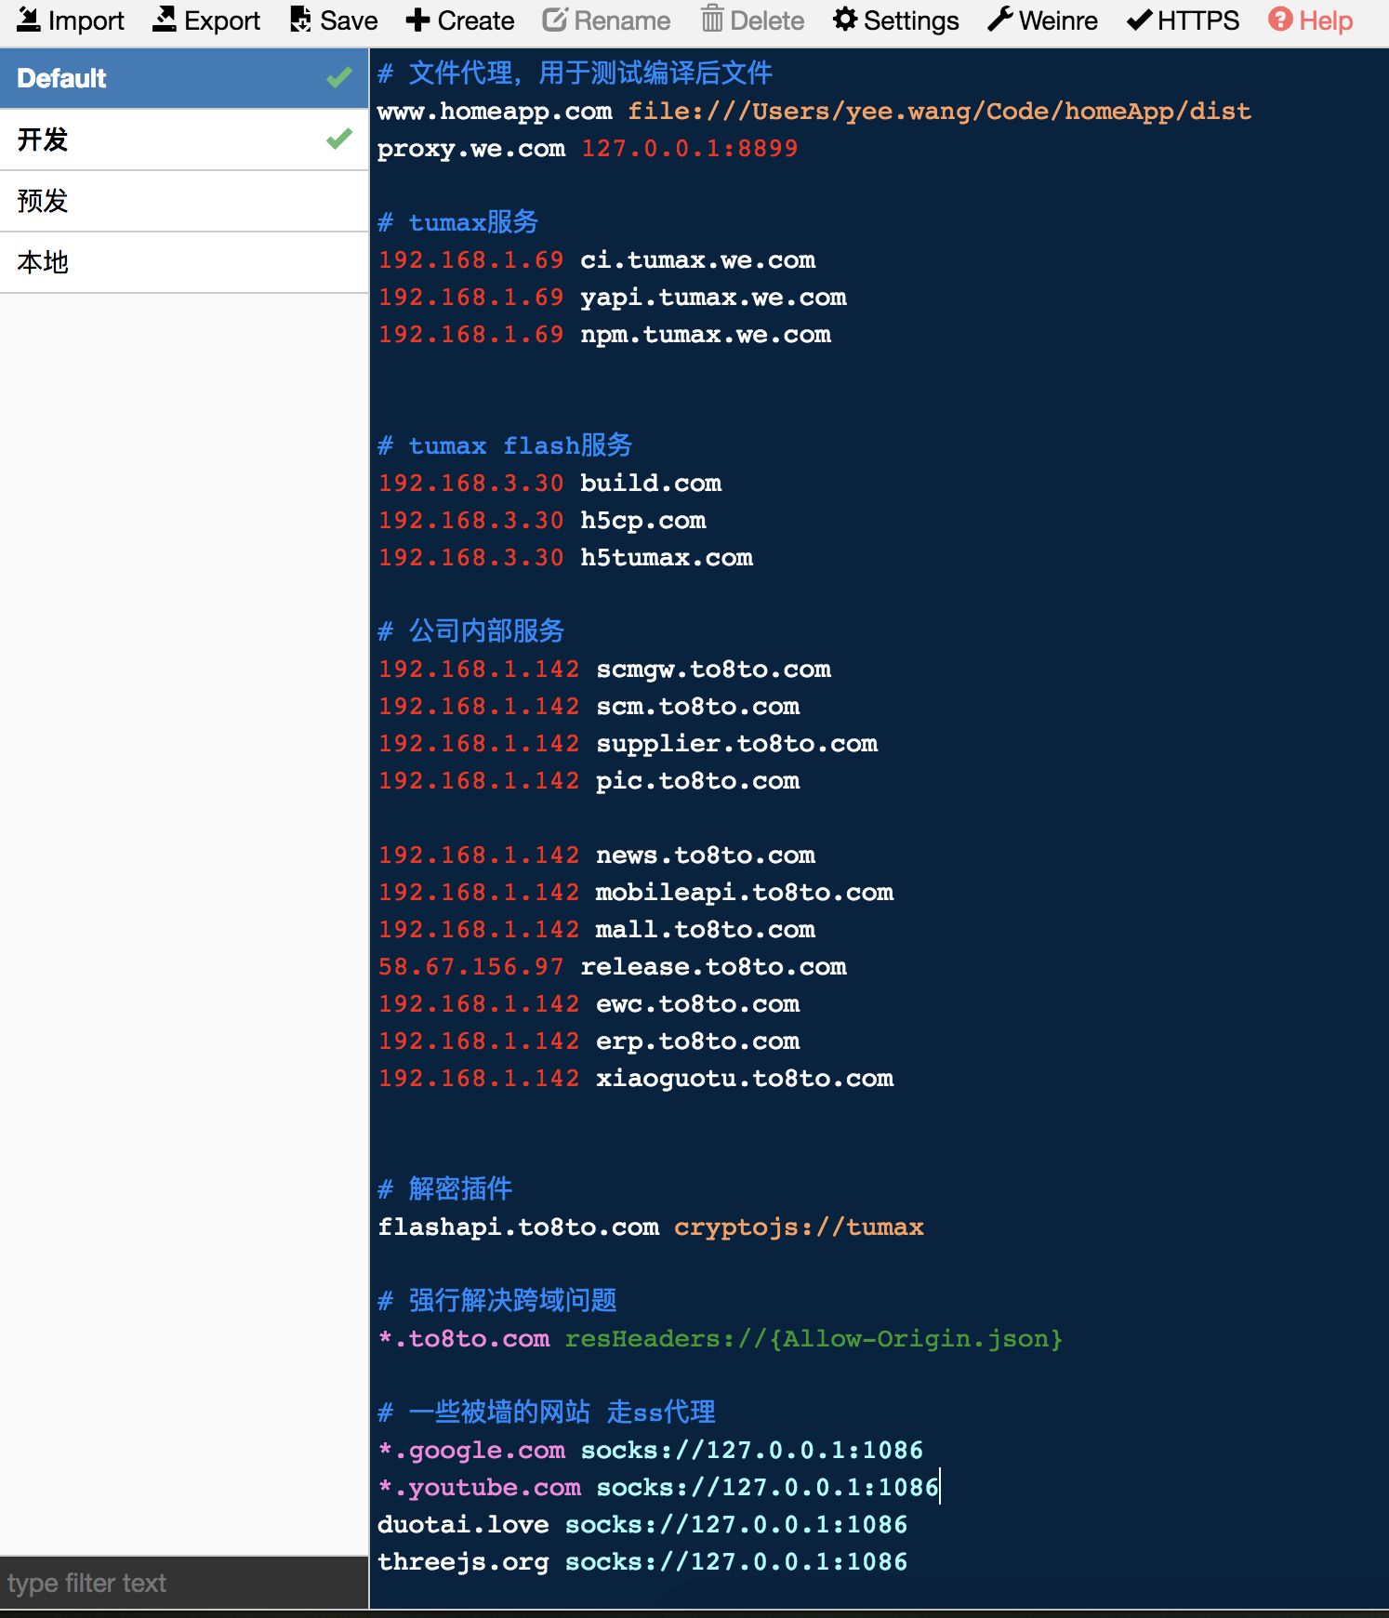Viewport: 1389px width, 1618px height.
Task: Click ci.tumax.we.com host entry
Action: [x=697, y=259]
